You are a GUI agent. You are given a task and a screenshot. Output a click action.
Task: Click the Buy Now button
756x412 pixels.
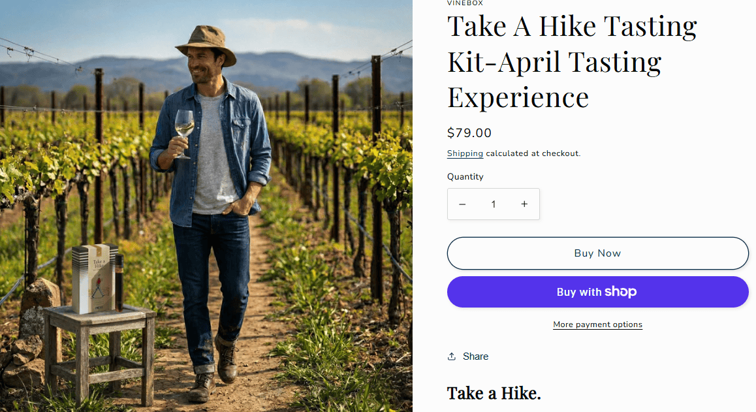pyautogui.click(x=597, y=253)
